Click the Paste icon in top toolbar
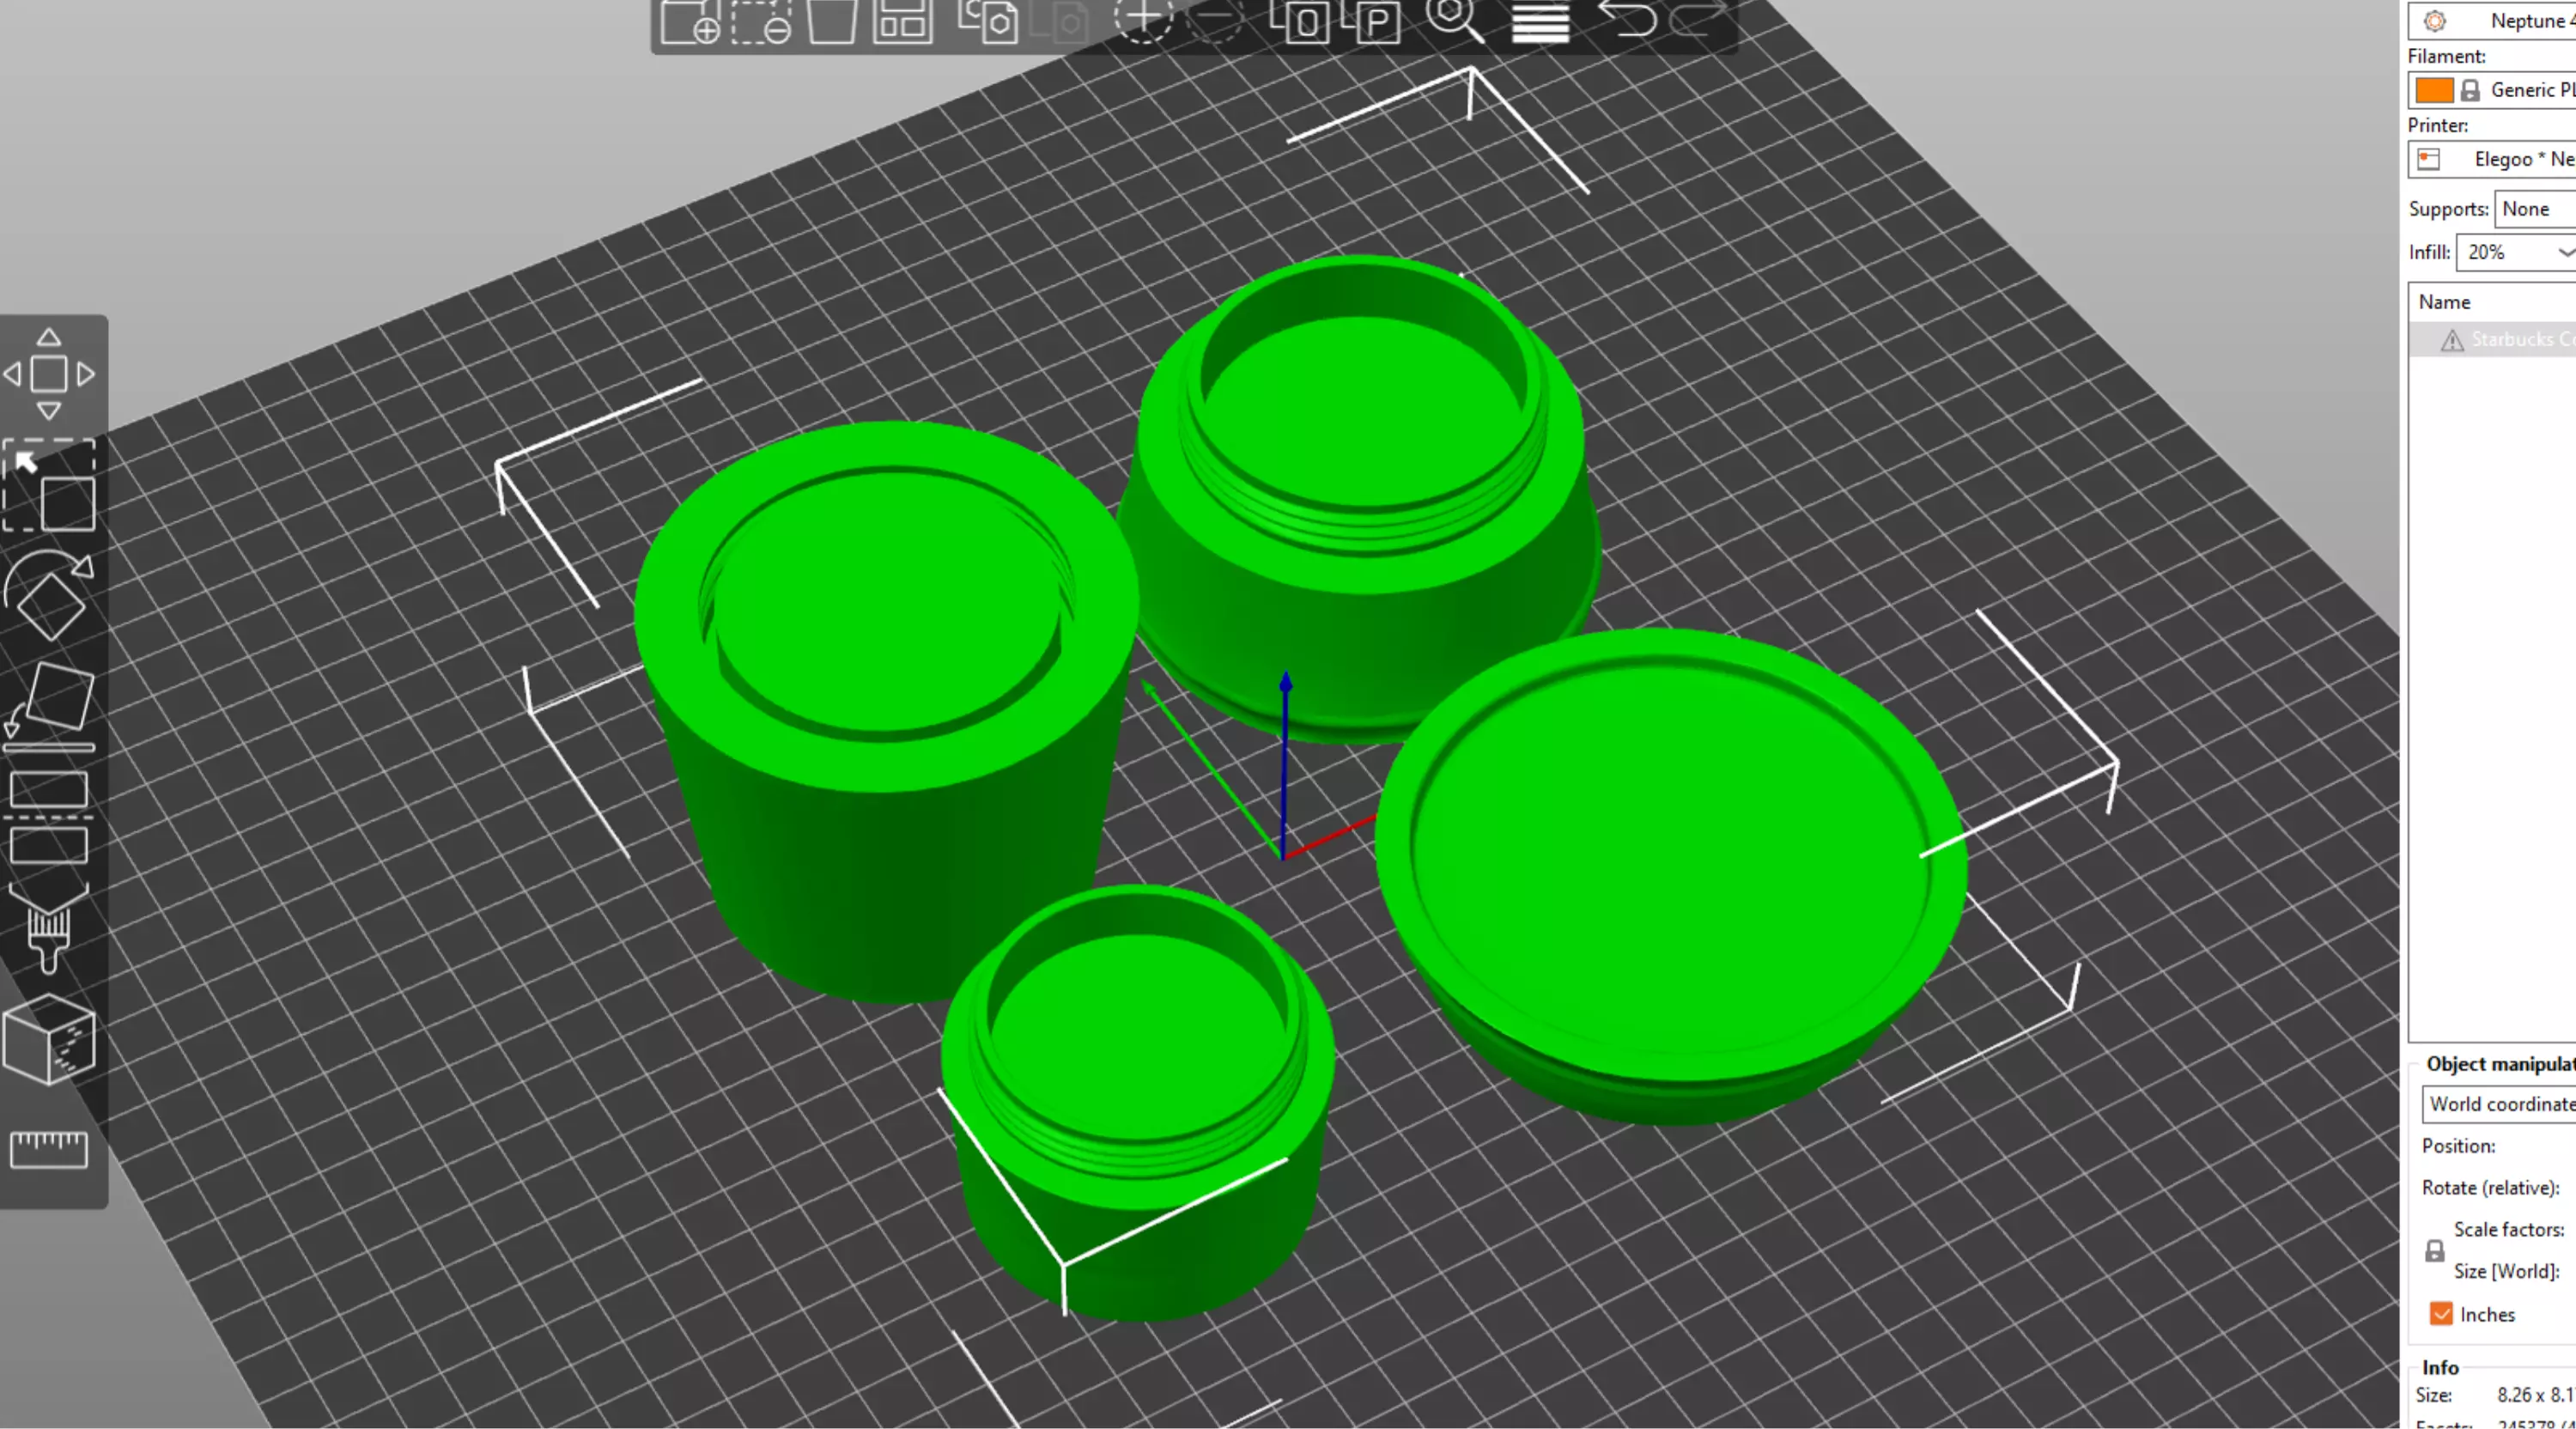Viewport: 2576px width, 1429px height. [1060, 21]
